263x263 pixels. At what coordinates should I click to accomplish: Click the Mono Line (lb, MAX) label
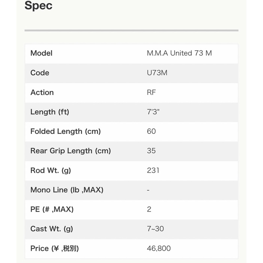point(67,190)
